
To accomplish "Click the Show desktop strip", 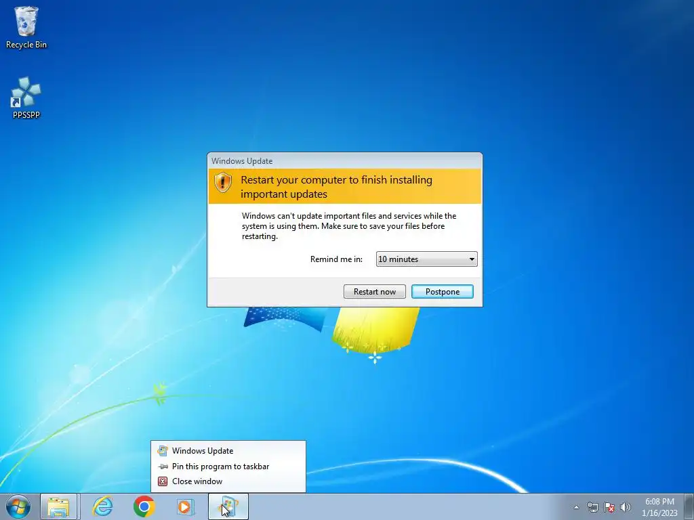I will 691,506.
